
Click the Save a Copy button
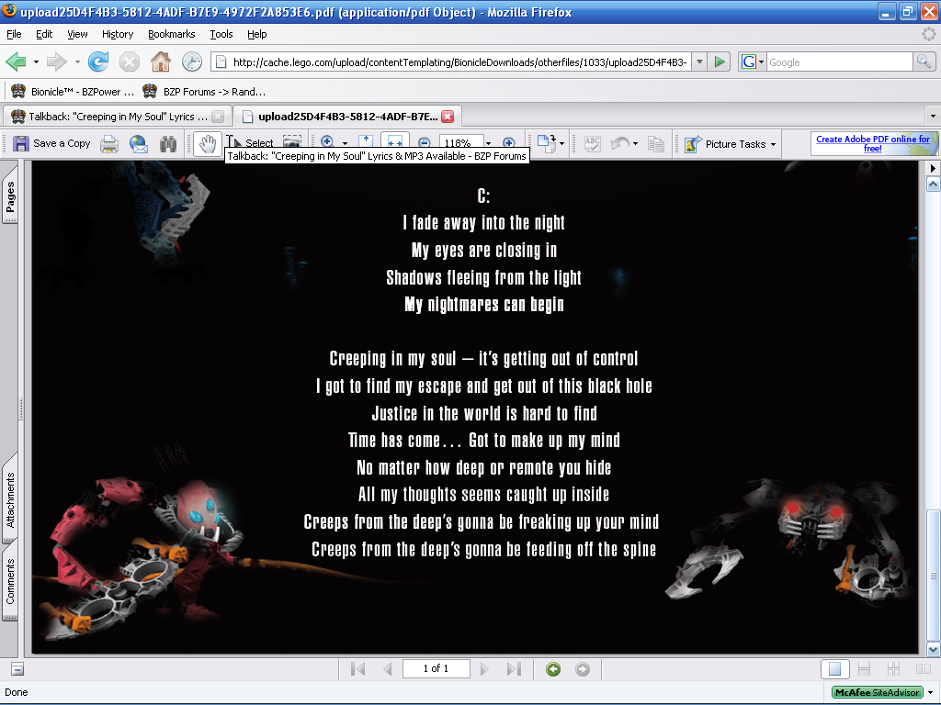51,144
